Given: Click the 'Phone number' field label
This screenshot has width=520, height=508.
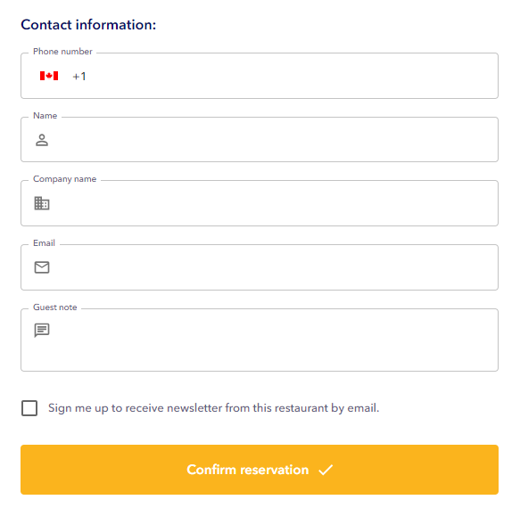Looking at the screenshot, I should [x=62, y=52].
